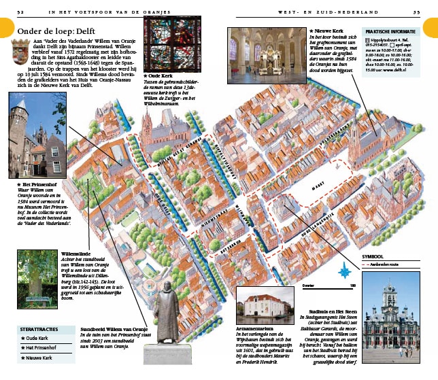Screen dimensions: 438x380
Task: Click the orange tab on left page edge
Action: [5, 28]
